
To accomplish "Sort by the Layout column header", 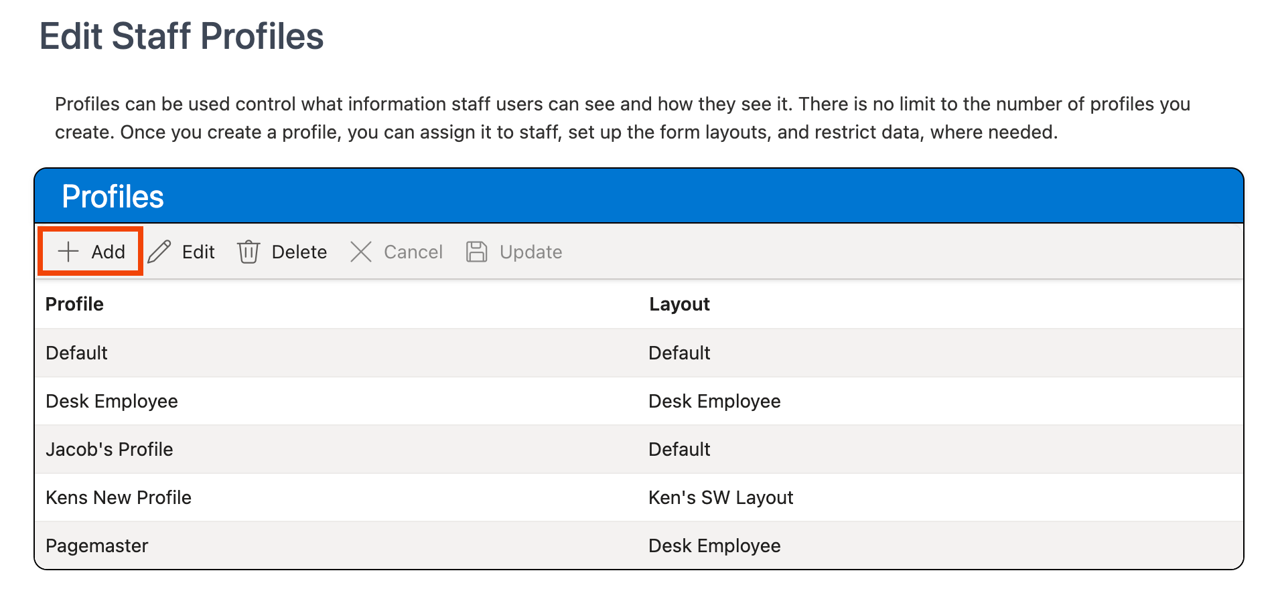I will [x=679, y=304].
